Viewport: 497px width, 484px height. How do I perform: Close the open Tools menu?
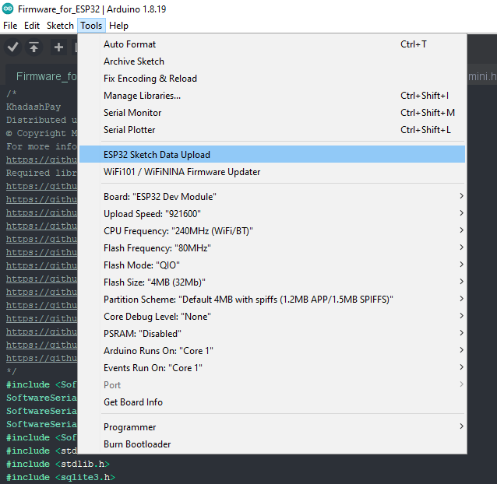click(x=91, y=26)
